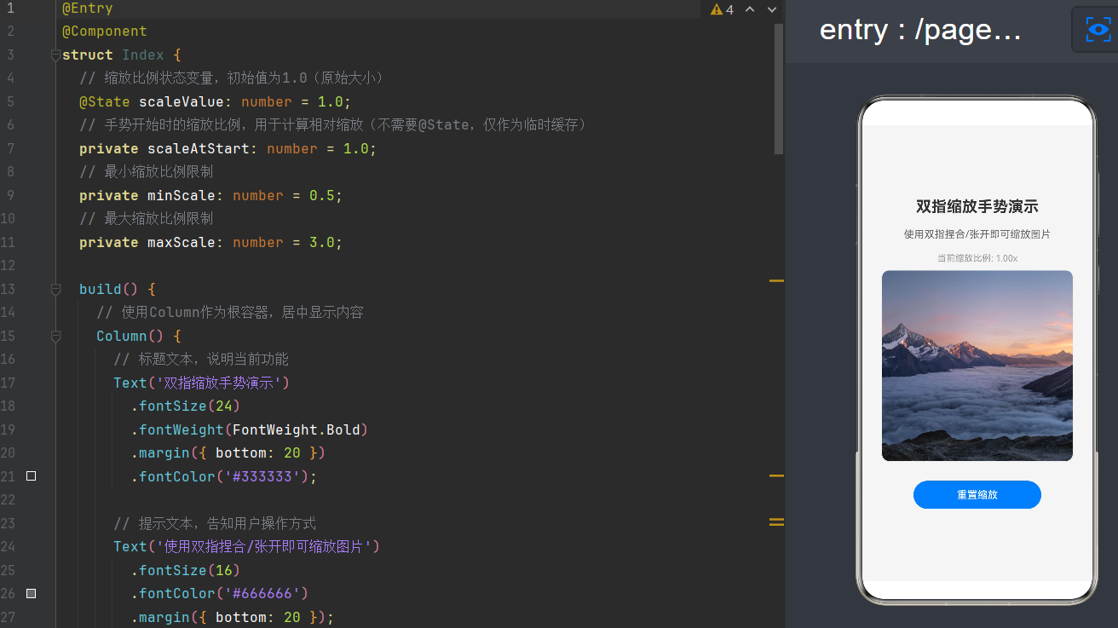
Task: Toggle the previewer inspector eye icon
Action: point(1098,30)
